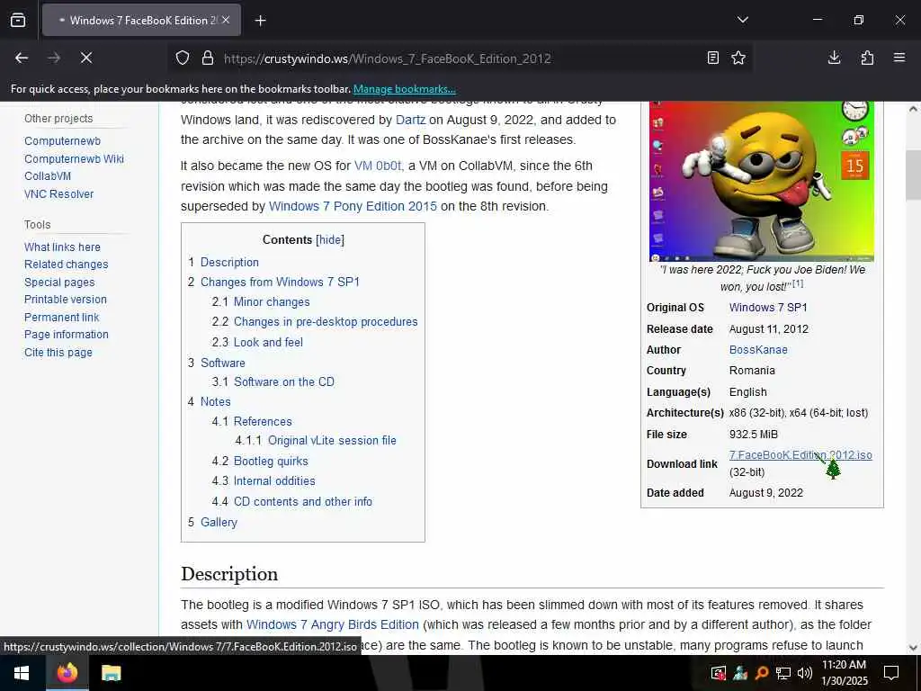921x691 pixels.
Task: View site security padlock info
Action: click(x=208, y=58)
